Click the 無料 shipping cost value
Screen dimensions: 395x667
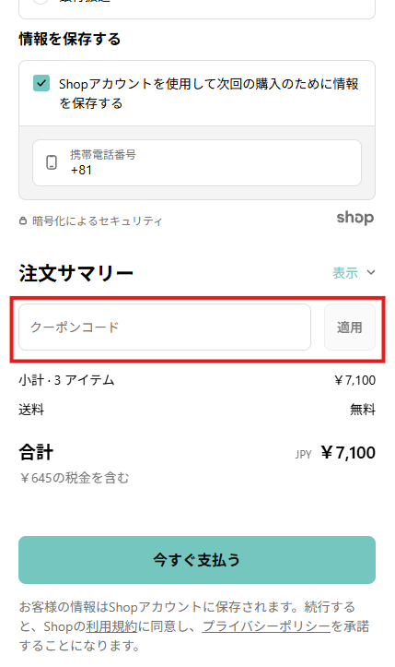coord(363,410)
